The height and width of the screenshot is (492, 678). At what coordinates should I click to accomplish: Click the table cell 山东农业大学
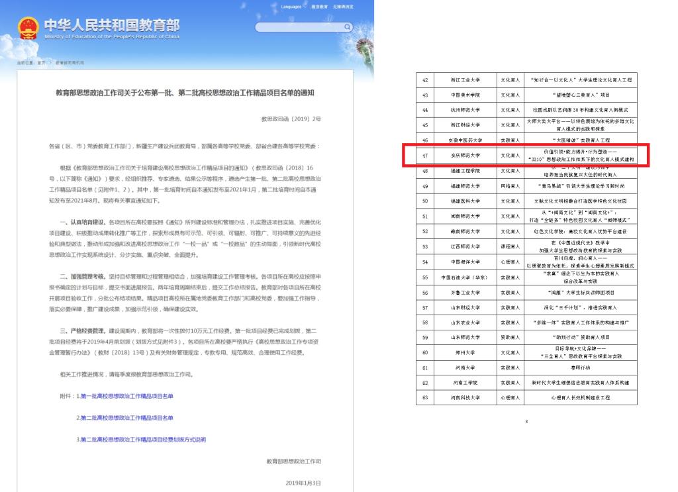[465, 322]
